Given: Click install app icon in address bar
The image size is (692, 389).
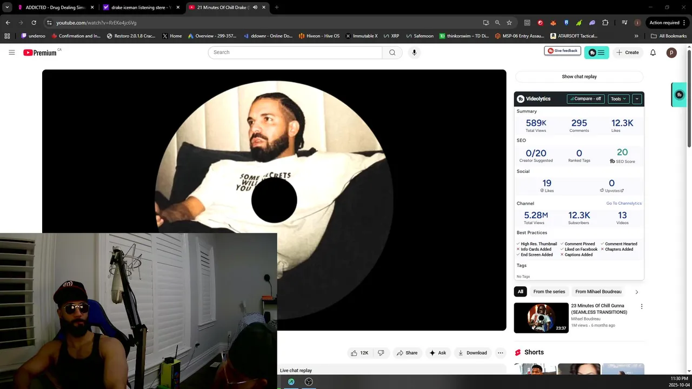Looking at the screenshot, I should [x=486, y=23].
